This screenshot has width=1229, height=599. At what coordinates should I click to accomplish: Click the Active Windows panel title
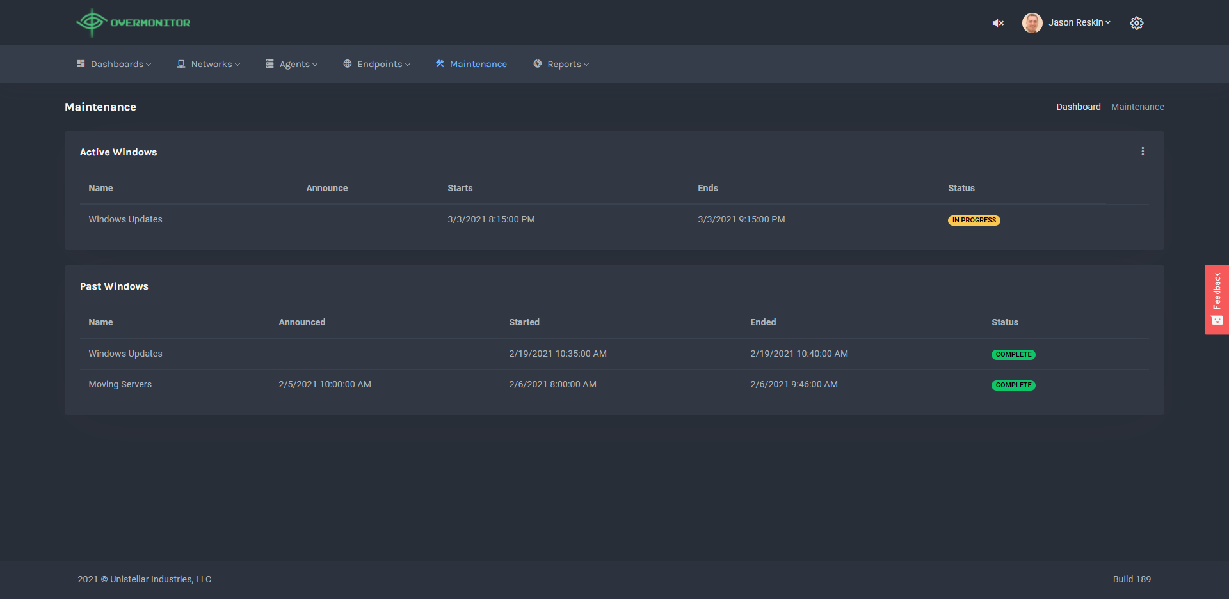118,152
